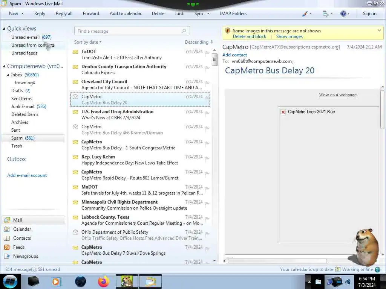Open the Calendar icon in the bottom sidebar
Viewport: 386px width, 289px height.
7,229
